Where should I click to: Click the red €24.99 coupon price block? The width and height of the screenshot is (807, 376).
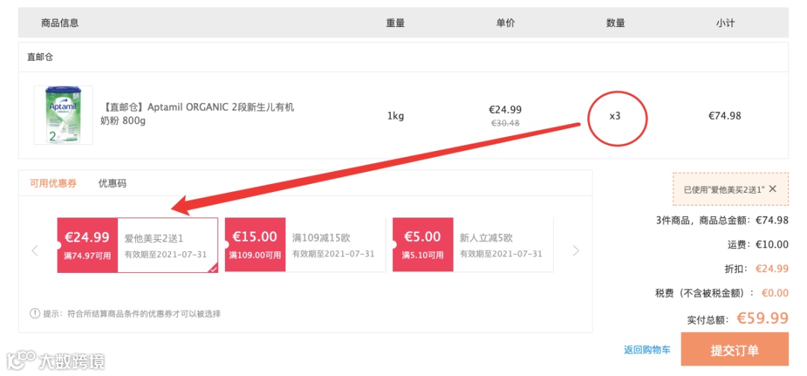87,244
